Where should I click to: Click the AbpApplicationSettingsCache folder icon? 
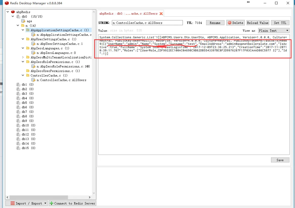[28, 30]
